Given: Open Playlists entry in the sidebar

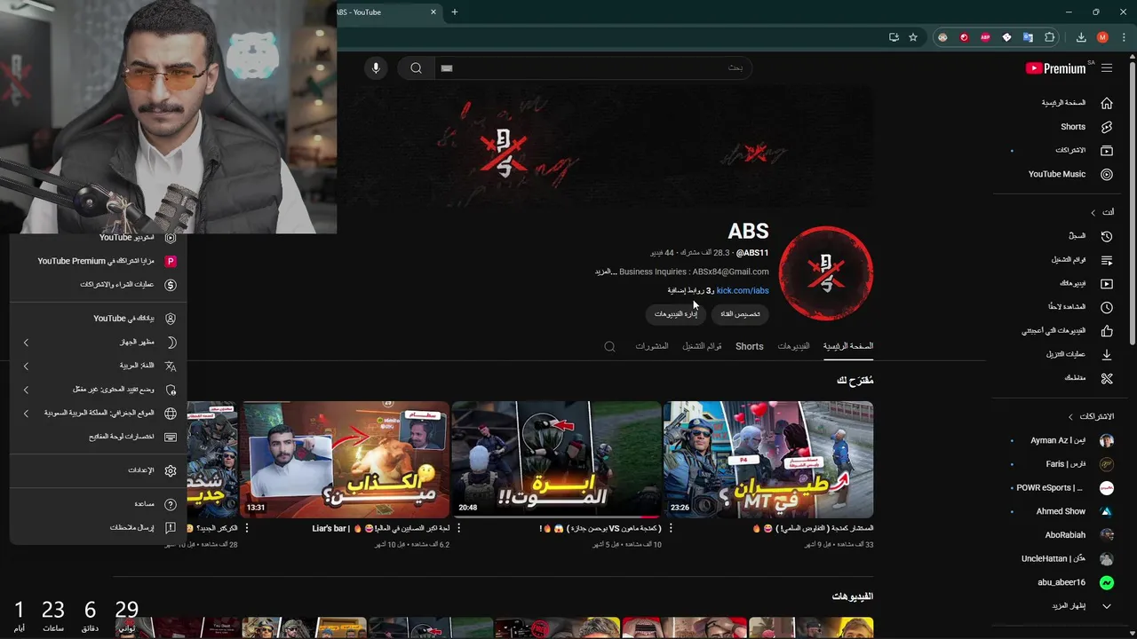Looking at the screenshot, I should coord(1082,260).
